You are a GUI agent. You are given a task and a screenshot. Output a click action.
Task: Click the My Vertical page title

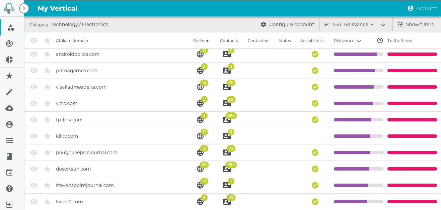[58, 8]
